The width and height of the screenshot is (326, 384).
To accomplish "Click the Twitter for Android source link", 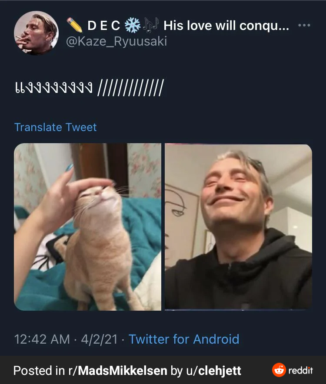I will (184, 339).
